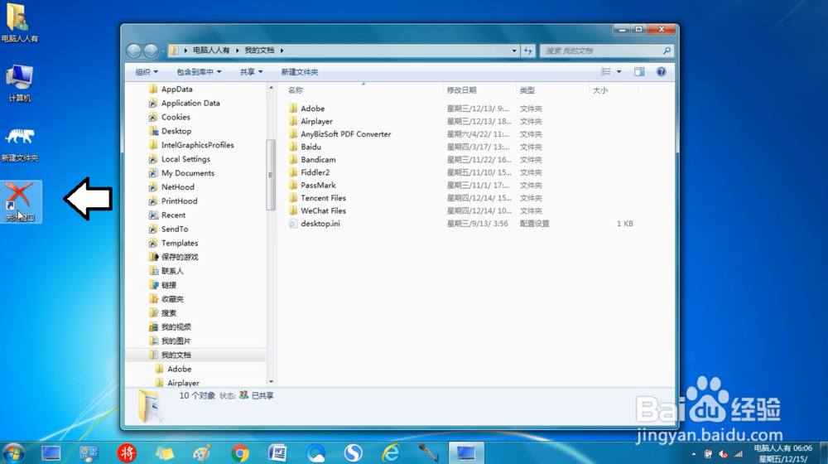This screenshot has height=464, width=828.
Task: Open the 包含到库中 menu
Action: coord(199,72)
